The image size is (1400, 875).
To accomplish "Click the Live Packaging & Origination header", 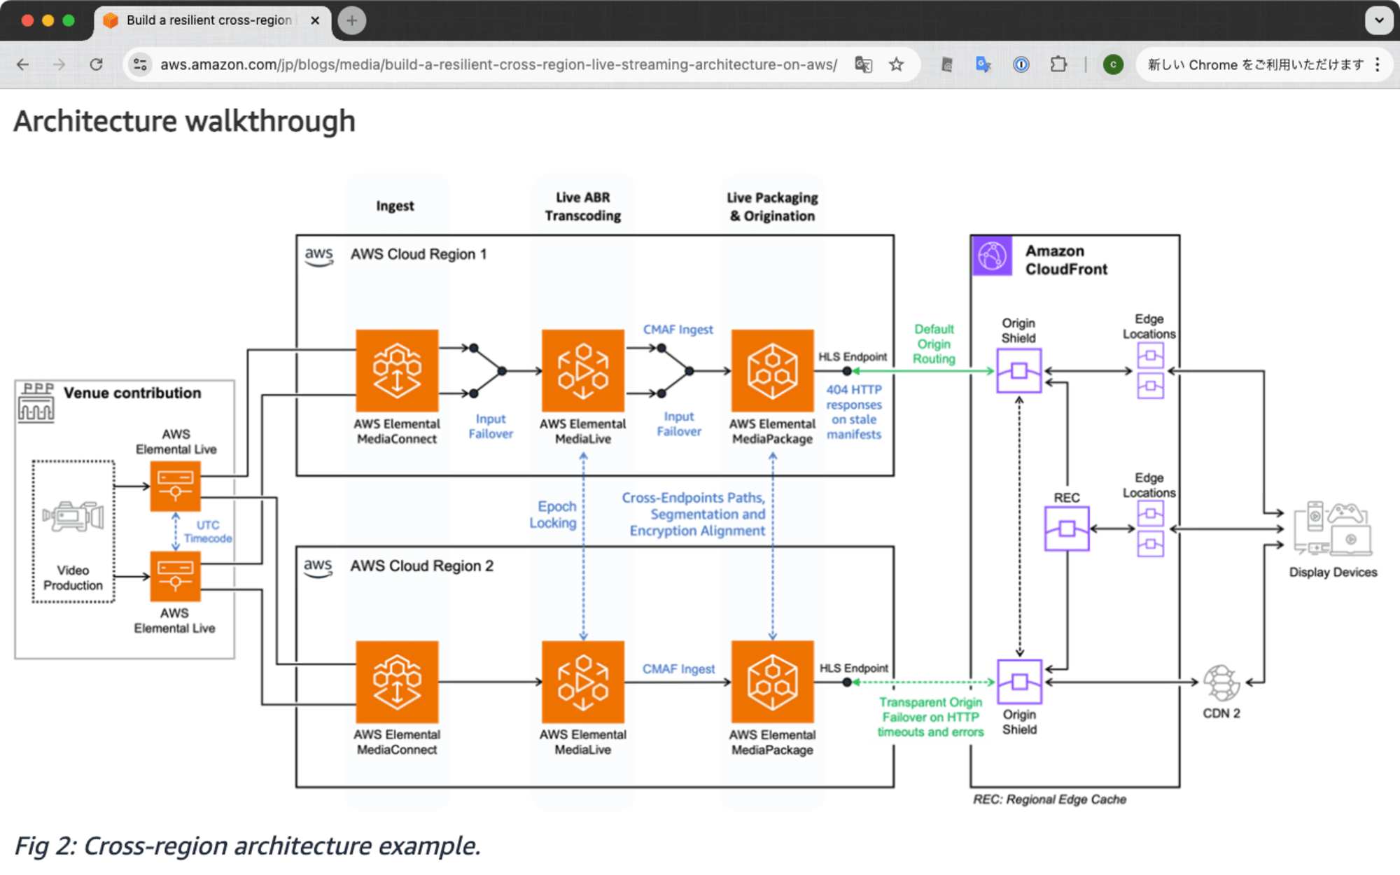I will [772, 206].
